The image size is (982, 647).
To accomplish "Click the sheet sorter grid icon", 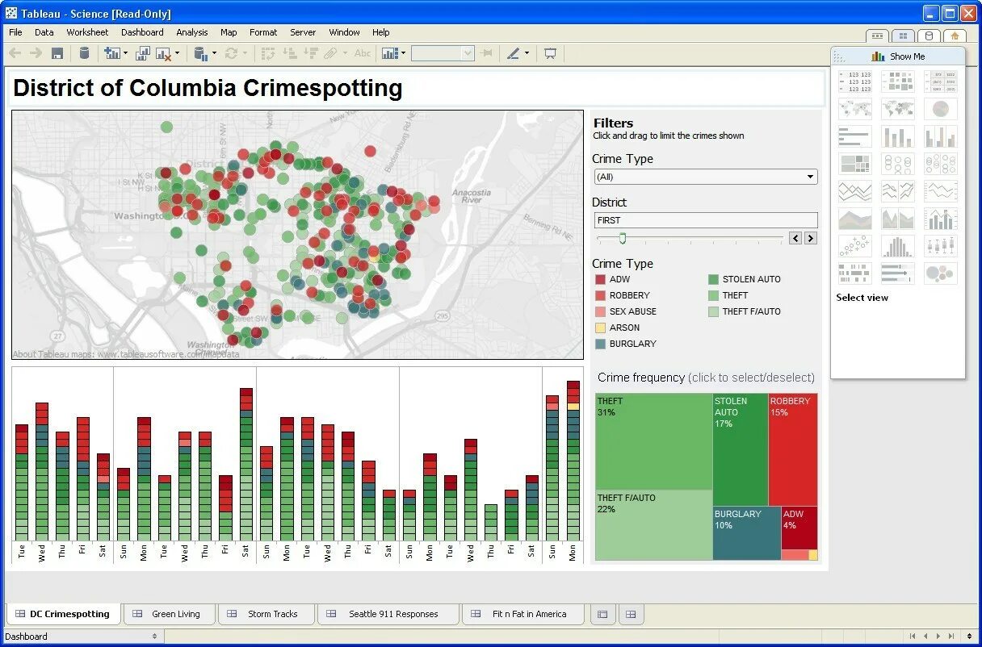I will pos(903,35).
